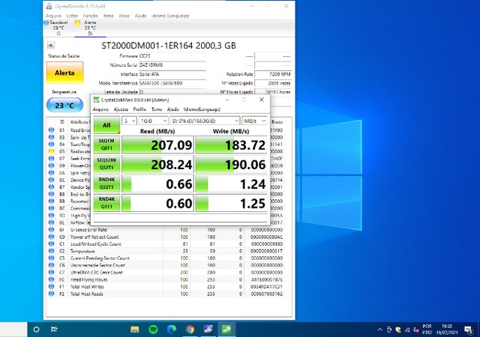Click the yellow status icon for attribute 05
Viewport: 480px width, 337px height.
click(x=51, y=151)
